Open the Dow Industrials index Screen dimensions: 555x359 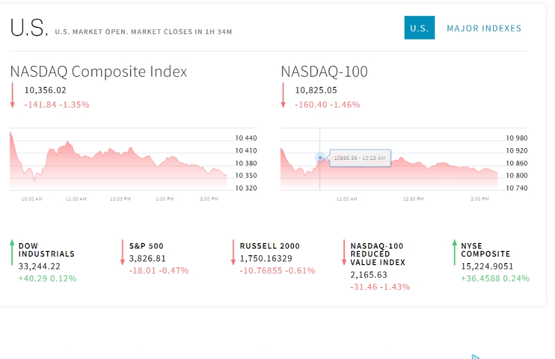(46, 250)
